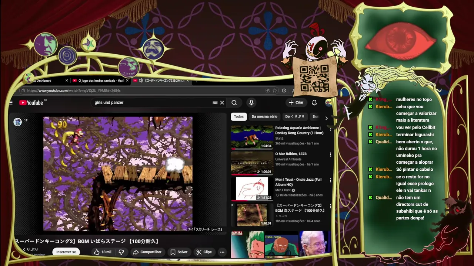Open the account avatar menu
Screen dimensions: 474x266
point(328,103)
